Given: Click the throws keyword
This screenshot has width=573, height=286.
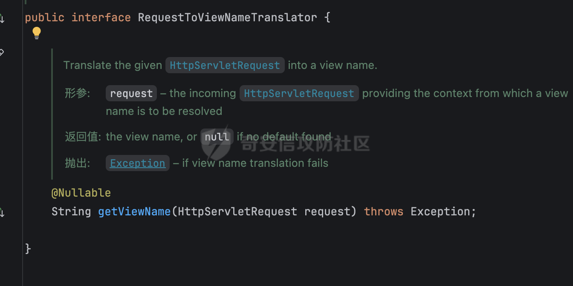Looking at the screenshot, I should pos(384,212).
